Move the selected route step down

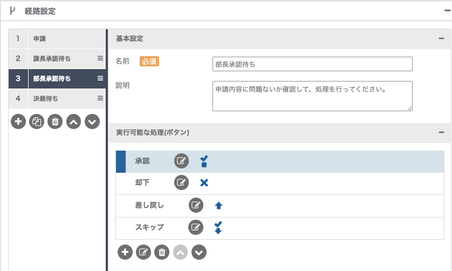tap(92, 121)
